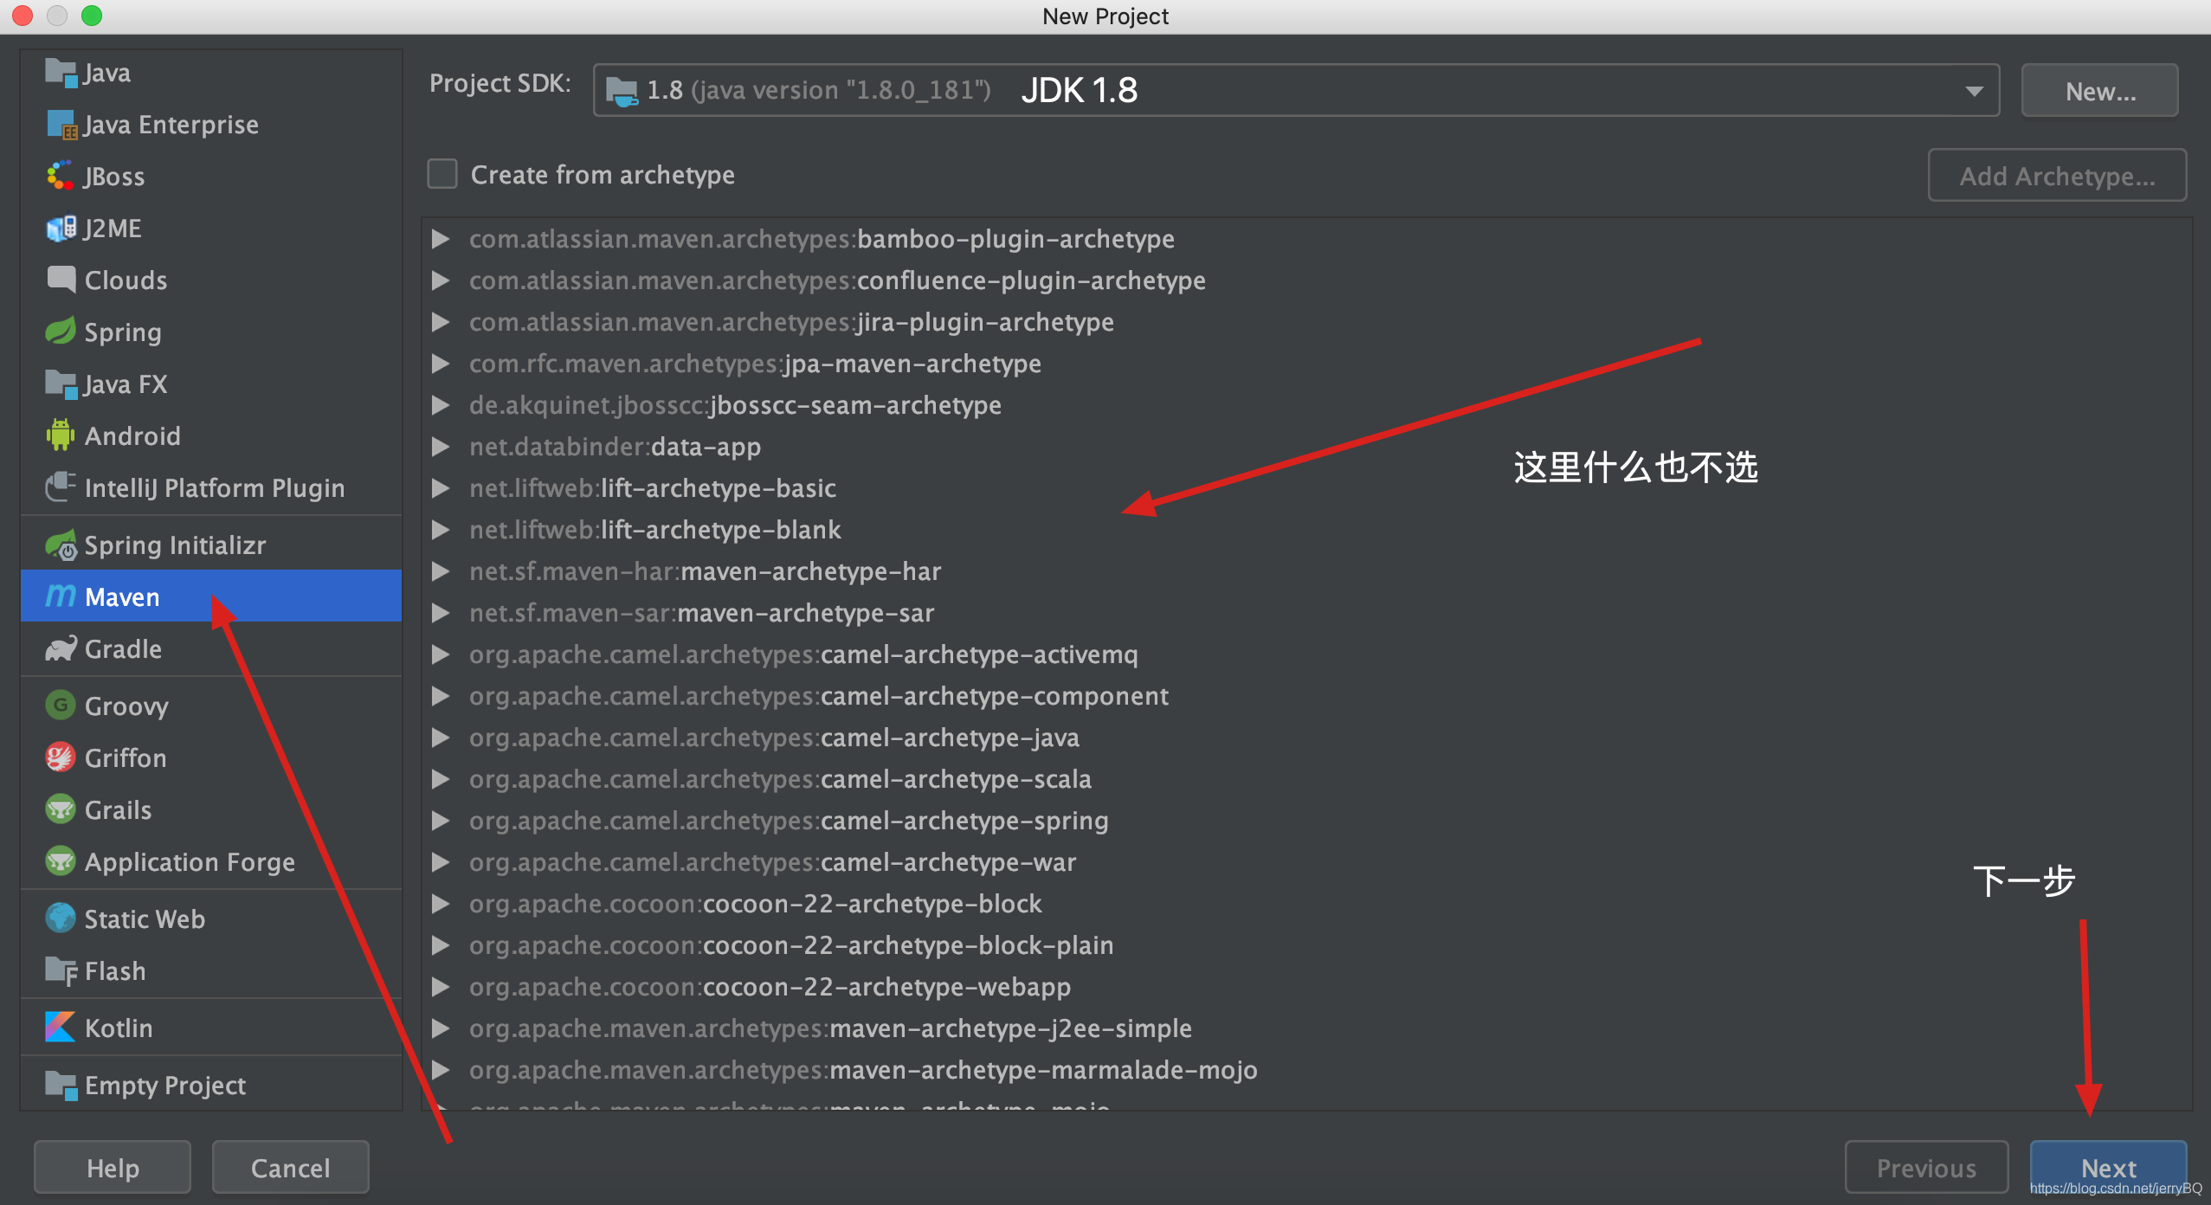Choose Gradle project type
Image resolution: width=2211 pixels, height=1205 pixels.
[211, 648]
